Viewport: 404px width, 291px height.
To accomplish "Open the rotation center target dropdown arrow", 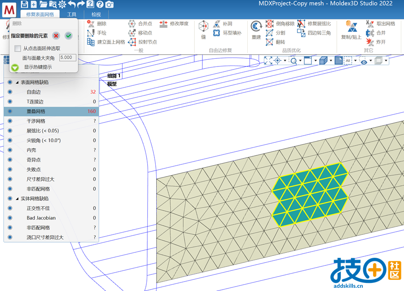I will pos(285,61).
